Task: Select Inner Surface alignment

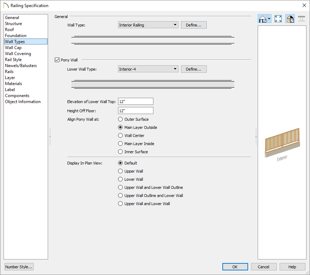Action: coord(121,151)
